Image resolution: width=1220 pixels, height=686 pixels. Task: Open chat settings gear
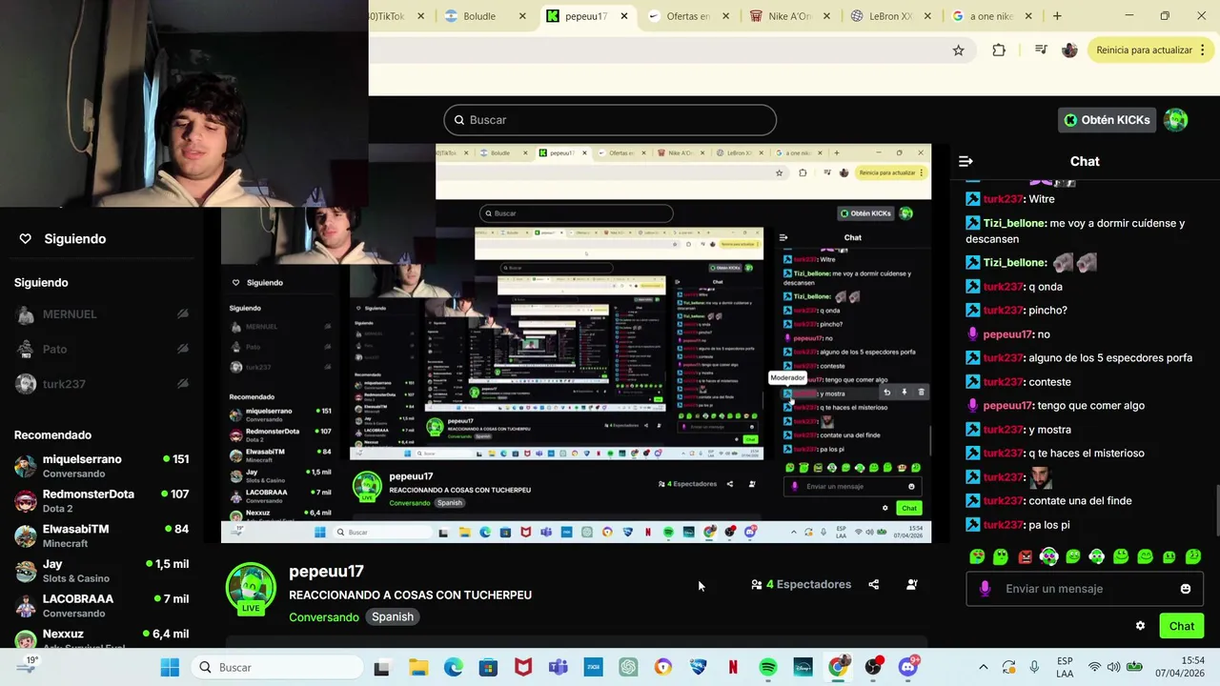[x=1140, y=626]
